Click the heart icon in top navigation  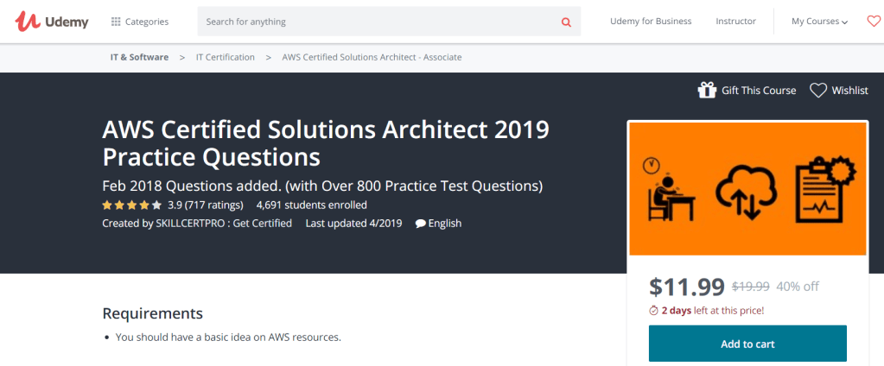point(873,22)
